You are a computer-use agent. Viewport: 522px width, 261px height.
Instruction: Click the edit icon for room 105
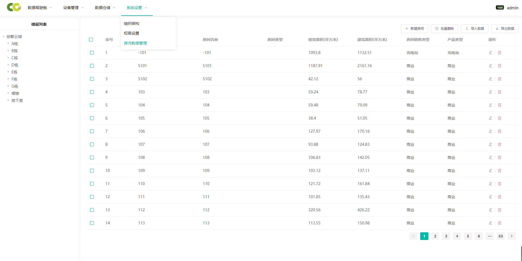(x=490, y=118)
